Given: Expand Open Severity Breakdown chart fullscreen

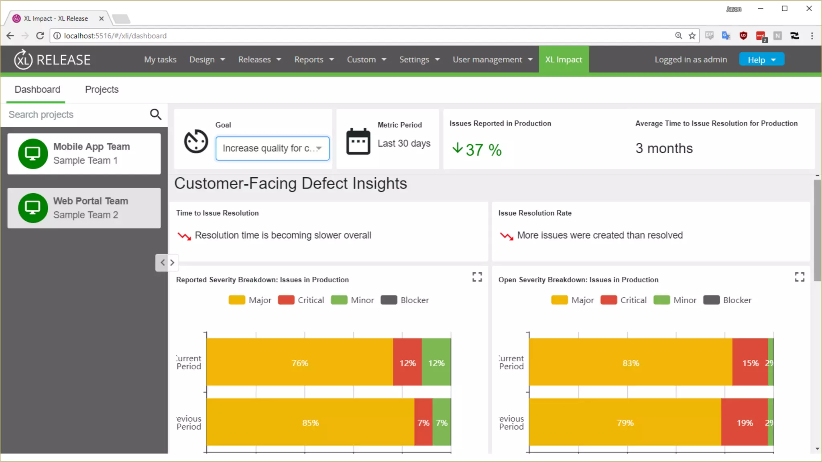Looking at the screenshot, I should (x=799, y=277).
